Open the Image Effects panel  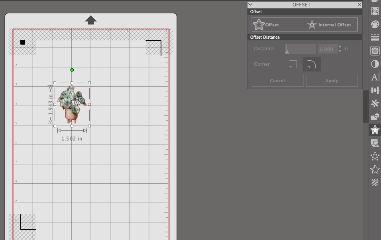tap(375, 51)
